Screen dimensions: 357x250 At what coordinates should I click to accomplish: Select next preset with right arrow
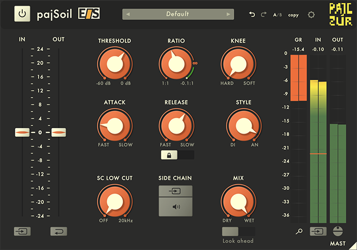click(228, 14)
